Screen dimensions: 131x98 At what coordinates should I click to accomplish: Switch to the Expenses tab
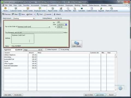click(x=13, y=50)
